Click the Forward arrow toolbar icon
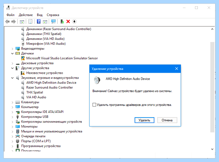 [13, 22]
